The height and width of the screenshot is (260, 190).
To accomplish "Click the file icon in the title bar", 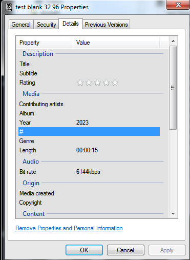I will point(9,7).
